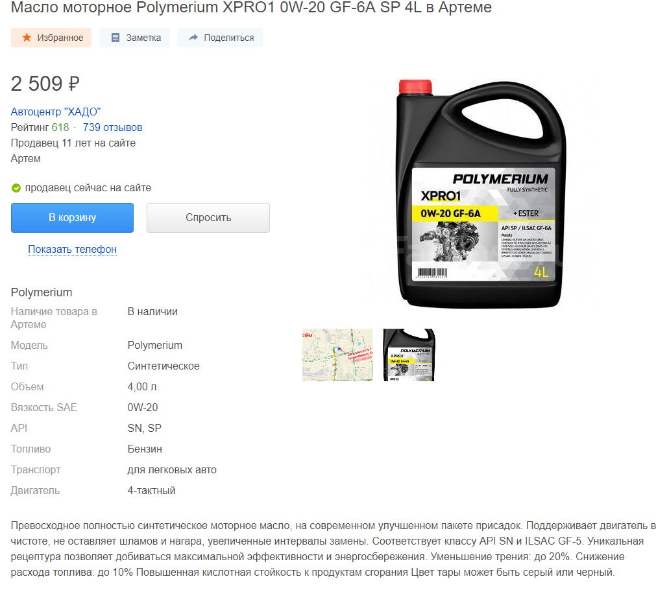Open the Заметка note button
The image size is (656, 590).
(134, 38)
